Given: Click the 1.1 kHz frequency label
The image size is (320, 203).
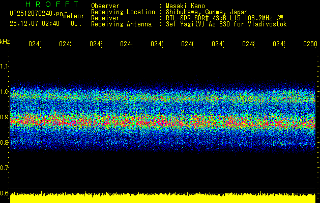Looking at the screenshot, I should coord(4,66).
